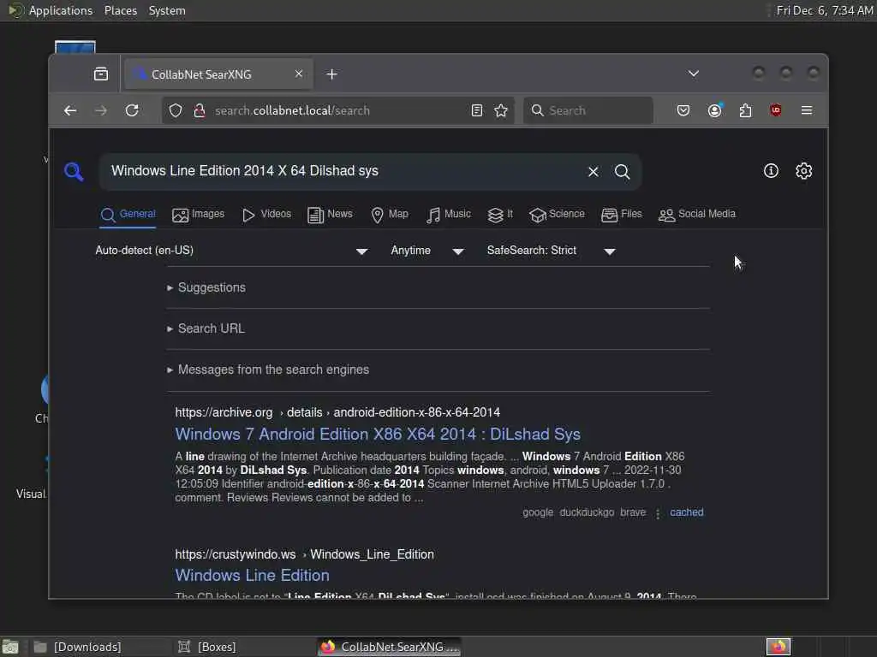The height and width of the screenshot is (657, 877).
Task: Submit search with magnifier button
Action: tap(622, 171)
